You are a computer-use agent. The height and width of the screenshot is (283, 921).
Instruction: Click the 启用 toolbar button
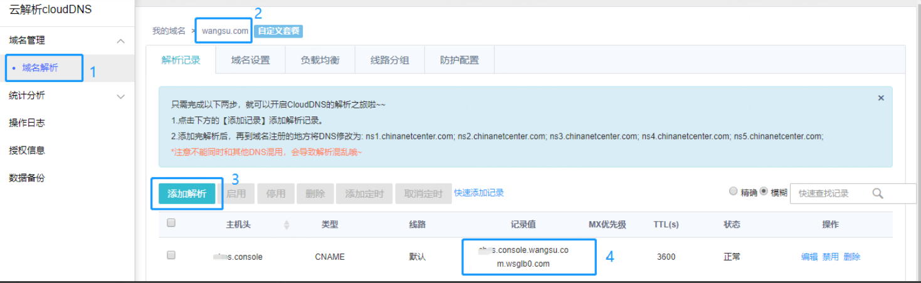click(x=236, y=194)
